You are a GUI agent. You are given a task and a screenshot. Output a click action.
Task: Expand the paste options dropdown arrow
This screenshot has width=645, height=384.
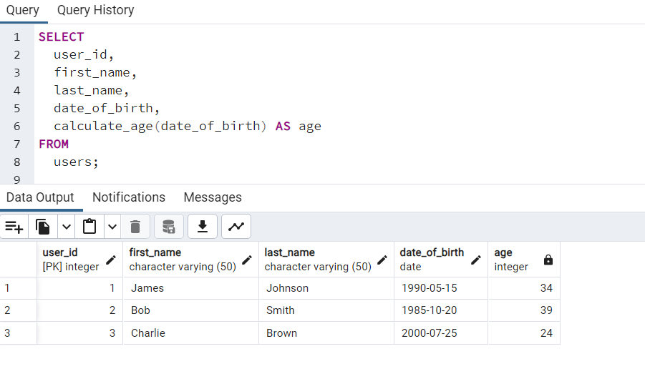pos(113,227)
